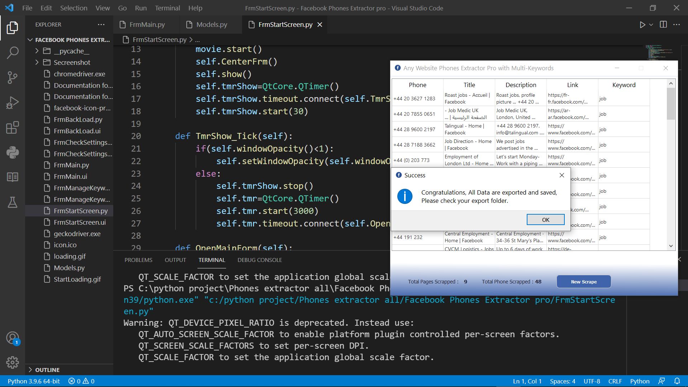Run Python file with play button
The height and width of the screenshot is (387, 688).
pos(642,25)
